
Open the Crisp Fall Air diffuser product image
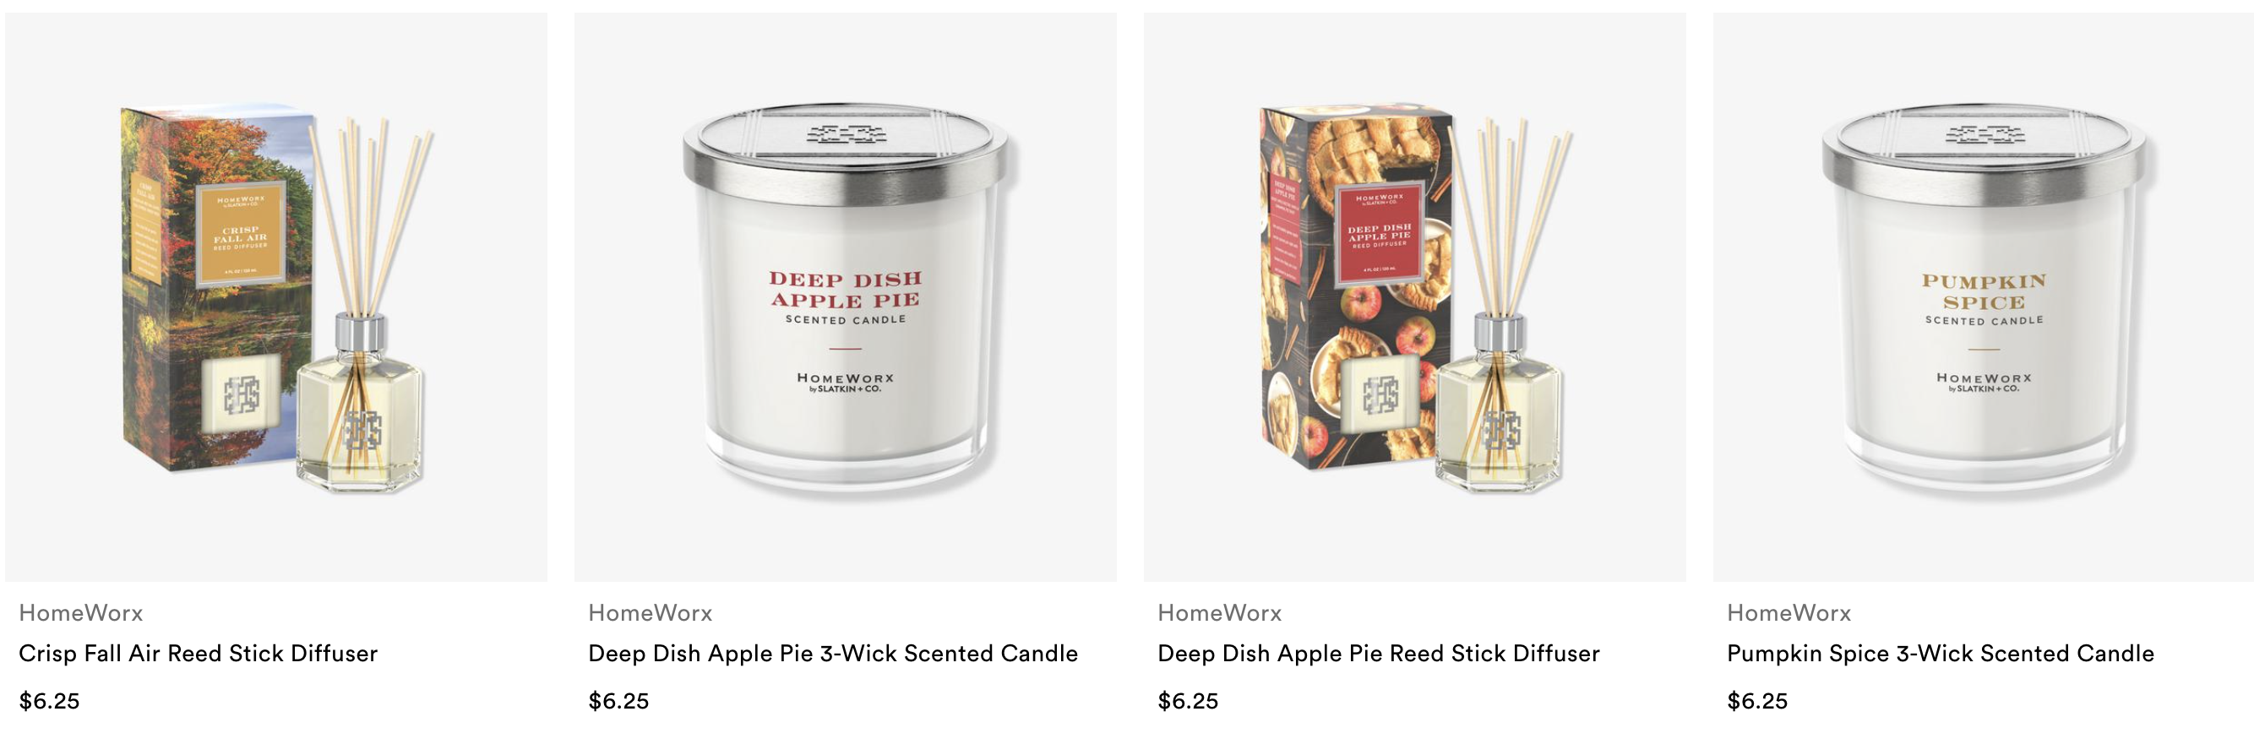click(275, 296)
